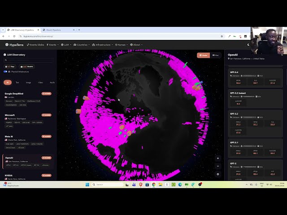Open the GPT-5.4 model card

(x=255, y=77)
